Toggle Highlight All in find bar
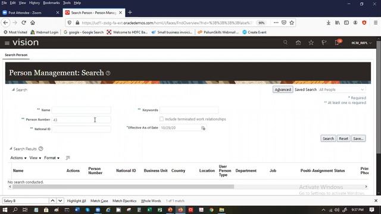Screen dimensions: 381x214 point(77,201)
